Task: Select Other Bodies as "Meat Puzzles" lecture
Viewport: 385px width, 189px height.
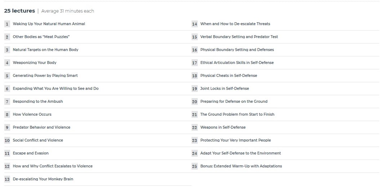Action: tap(41, 37)
